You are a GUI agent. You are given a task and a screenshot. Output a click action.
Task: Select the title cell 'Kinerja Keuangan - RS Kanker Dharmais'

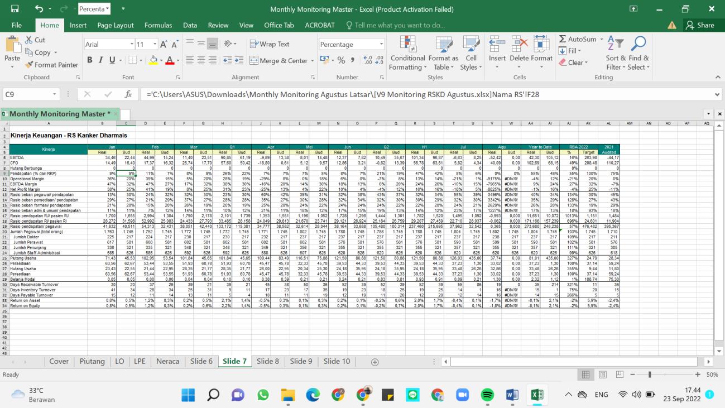tap(69, 135)
